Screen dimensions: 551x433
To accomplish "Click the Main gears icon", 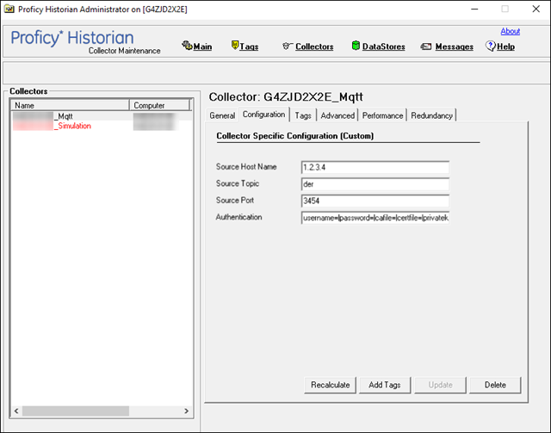I will point(187,46).
